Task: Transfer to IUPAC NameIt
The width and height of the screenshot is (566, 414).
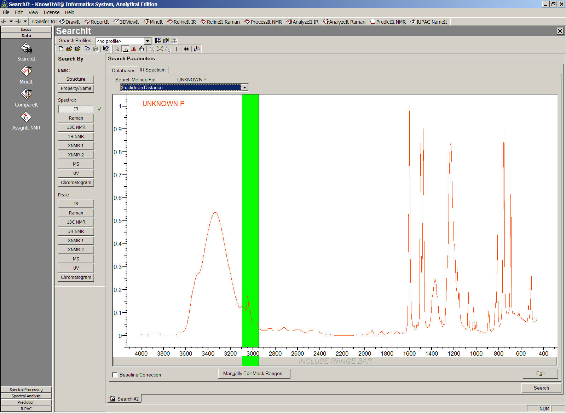Action: pyautogui.click(x=429, y=22)
